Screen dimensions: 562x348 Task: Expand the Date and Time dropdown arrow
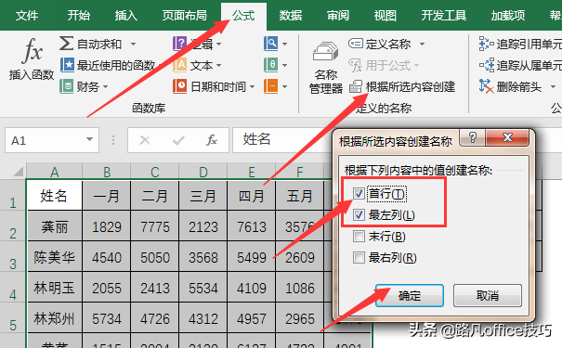click(x=252, y=86)
